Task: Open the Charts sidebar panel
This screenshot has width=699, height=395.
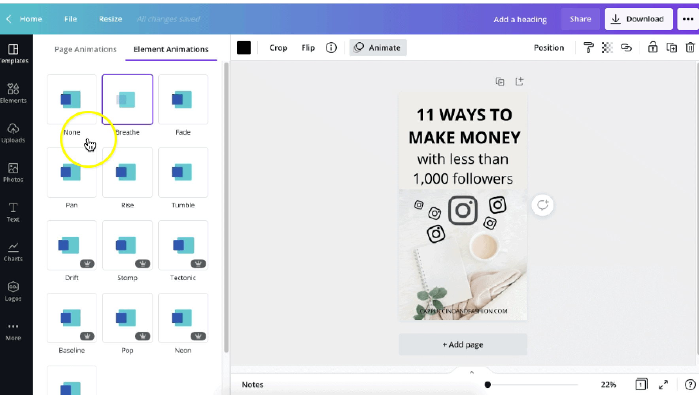Action: [x=13, y=252]
